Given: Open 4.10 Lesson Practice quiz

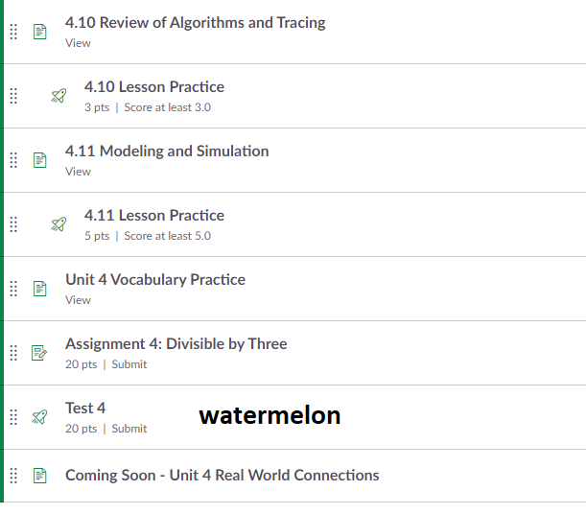Looking at the screenshot, I should click(x=153, y=87).
